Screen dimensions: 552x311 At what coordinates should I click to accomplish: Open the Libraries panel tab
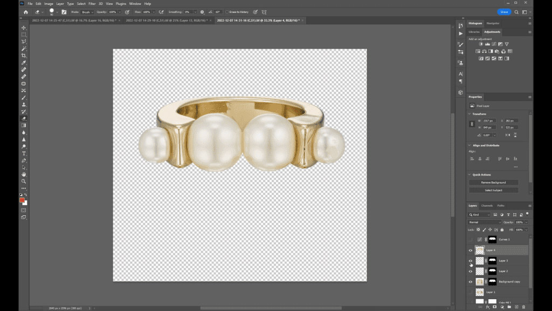(474, 32)
